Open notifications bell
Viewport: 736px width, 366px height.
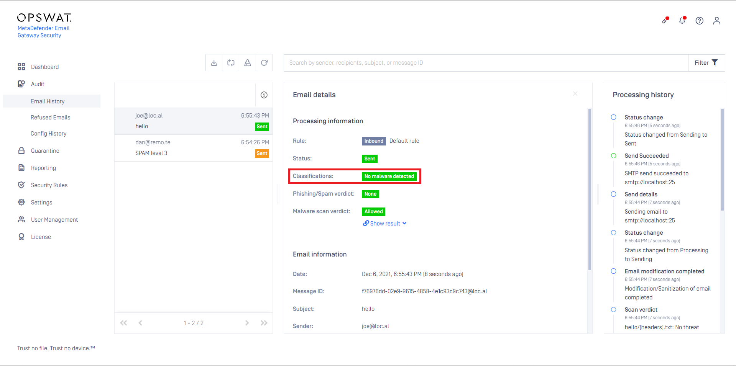pyautogui.click(x=682, y=20)
